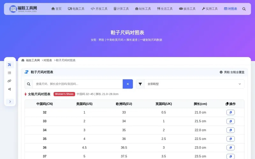Click the 男鞋·女鞋全覆盖 info label

[232, 72]
